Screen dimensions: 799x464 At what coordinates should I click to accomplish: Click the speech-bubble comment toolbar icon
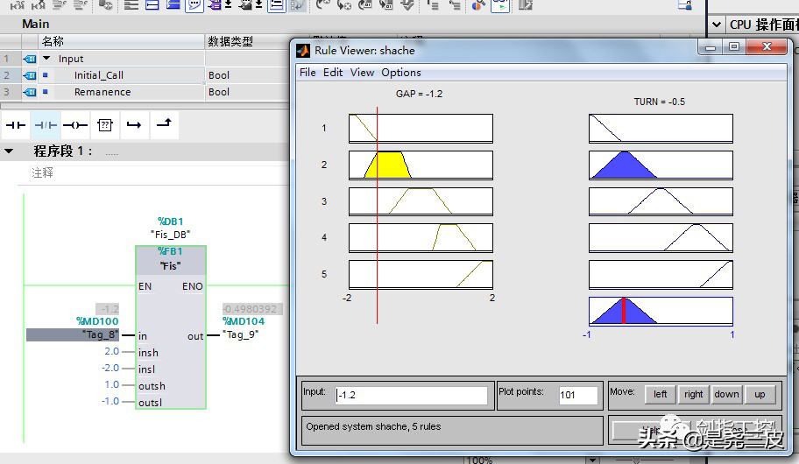click(194, 5)
